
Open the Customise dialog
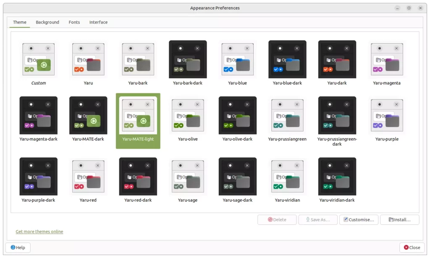point(359,219)
